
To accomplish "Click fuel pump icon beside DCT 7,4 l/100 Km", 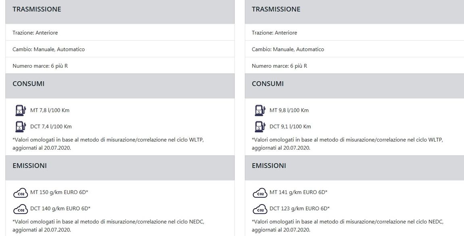I will (x=21, y=127).
